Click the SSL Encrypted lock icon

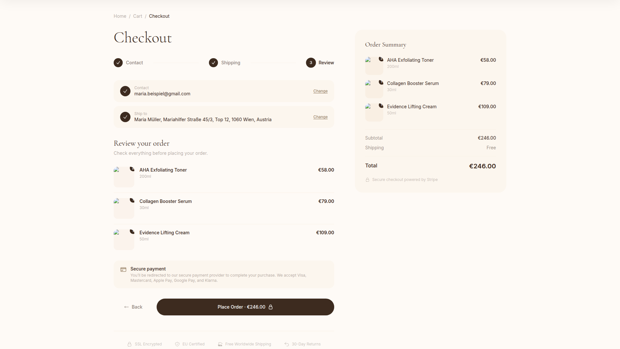point(129,344)
